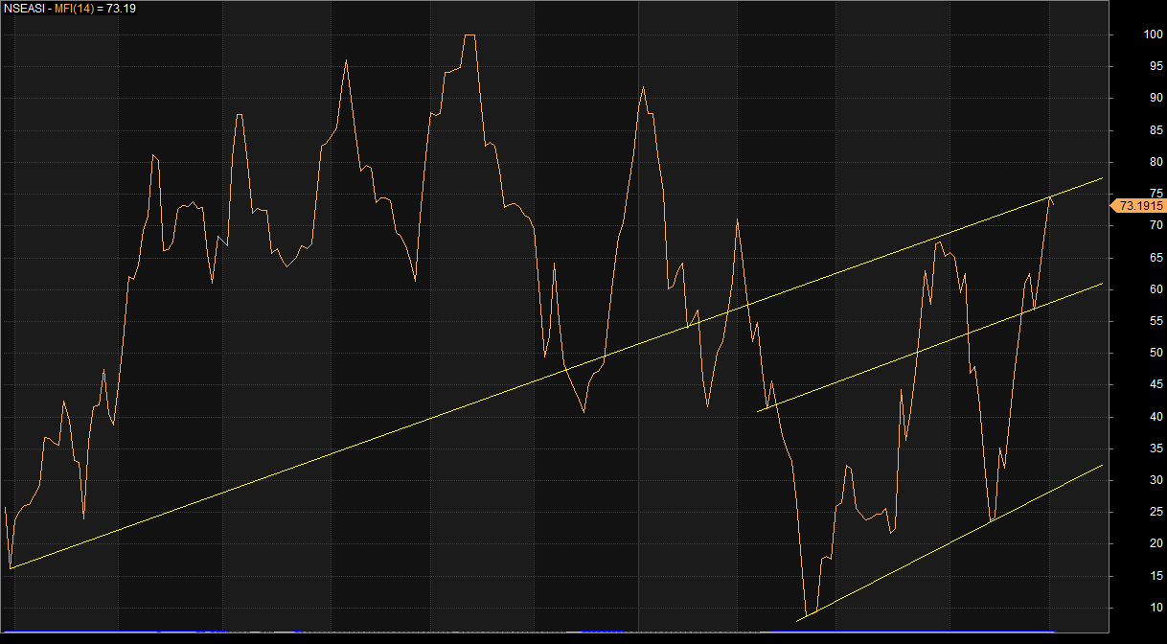This screenshot has height=644, width=1167.
Task: Click the MFI peak near the 96 level
Action: point(346,60)
